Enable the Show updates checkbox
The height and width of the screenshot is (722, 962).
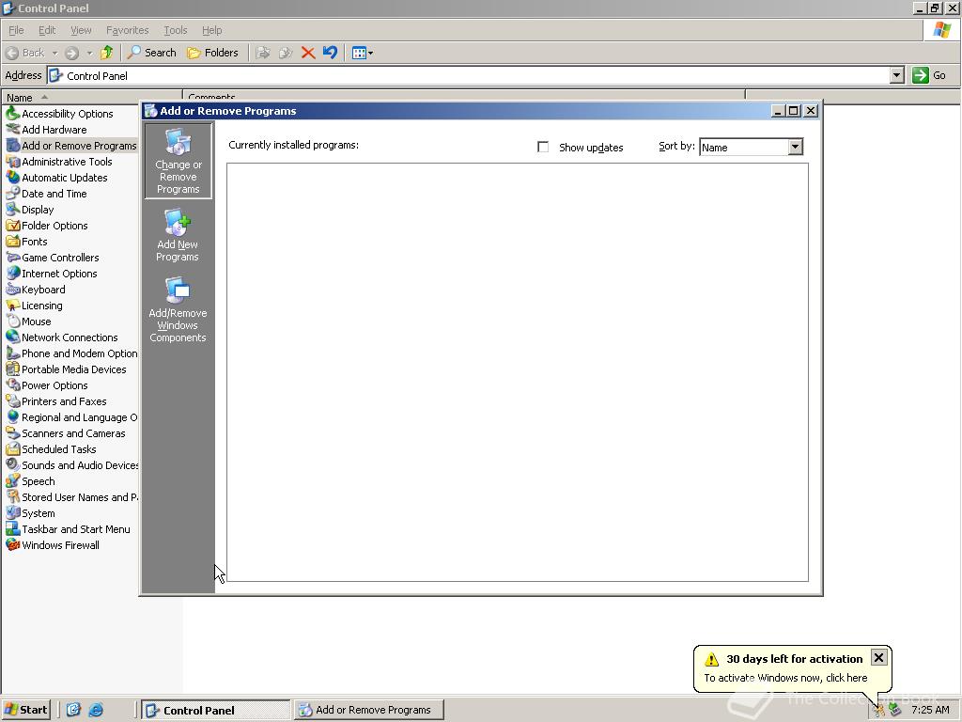(x=543, y=148)
